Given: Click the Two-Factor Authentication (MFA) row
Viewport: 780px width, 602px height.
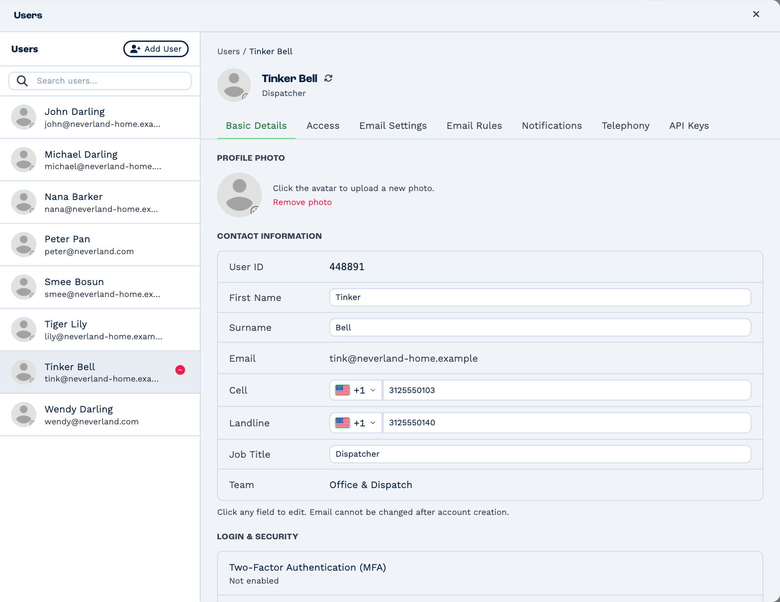Looking at the screenshot, I should pyautogui.click(x=490, y=573).
